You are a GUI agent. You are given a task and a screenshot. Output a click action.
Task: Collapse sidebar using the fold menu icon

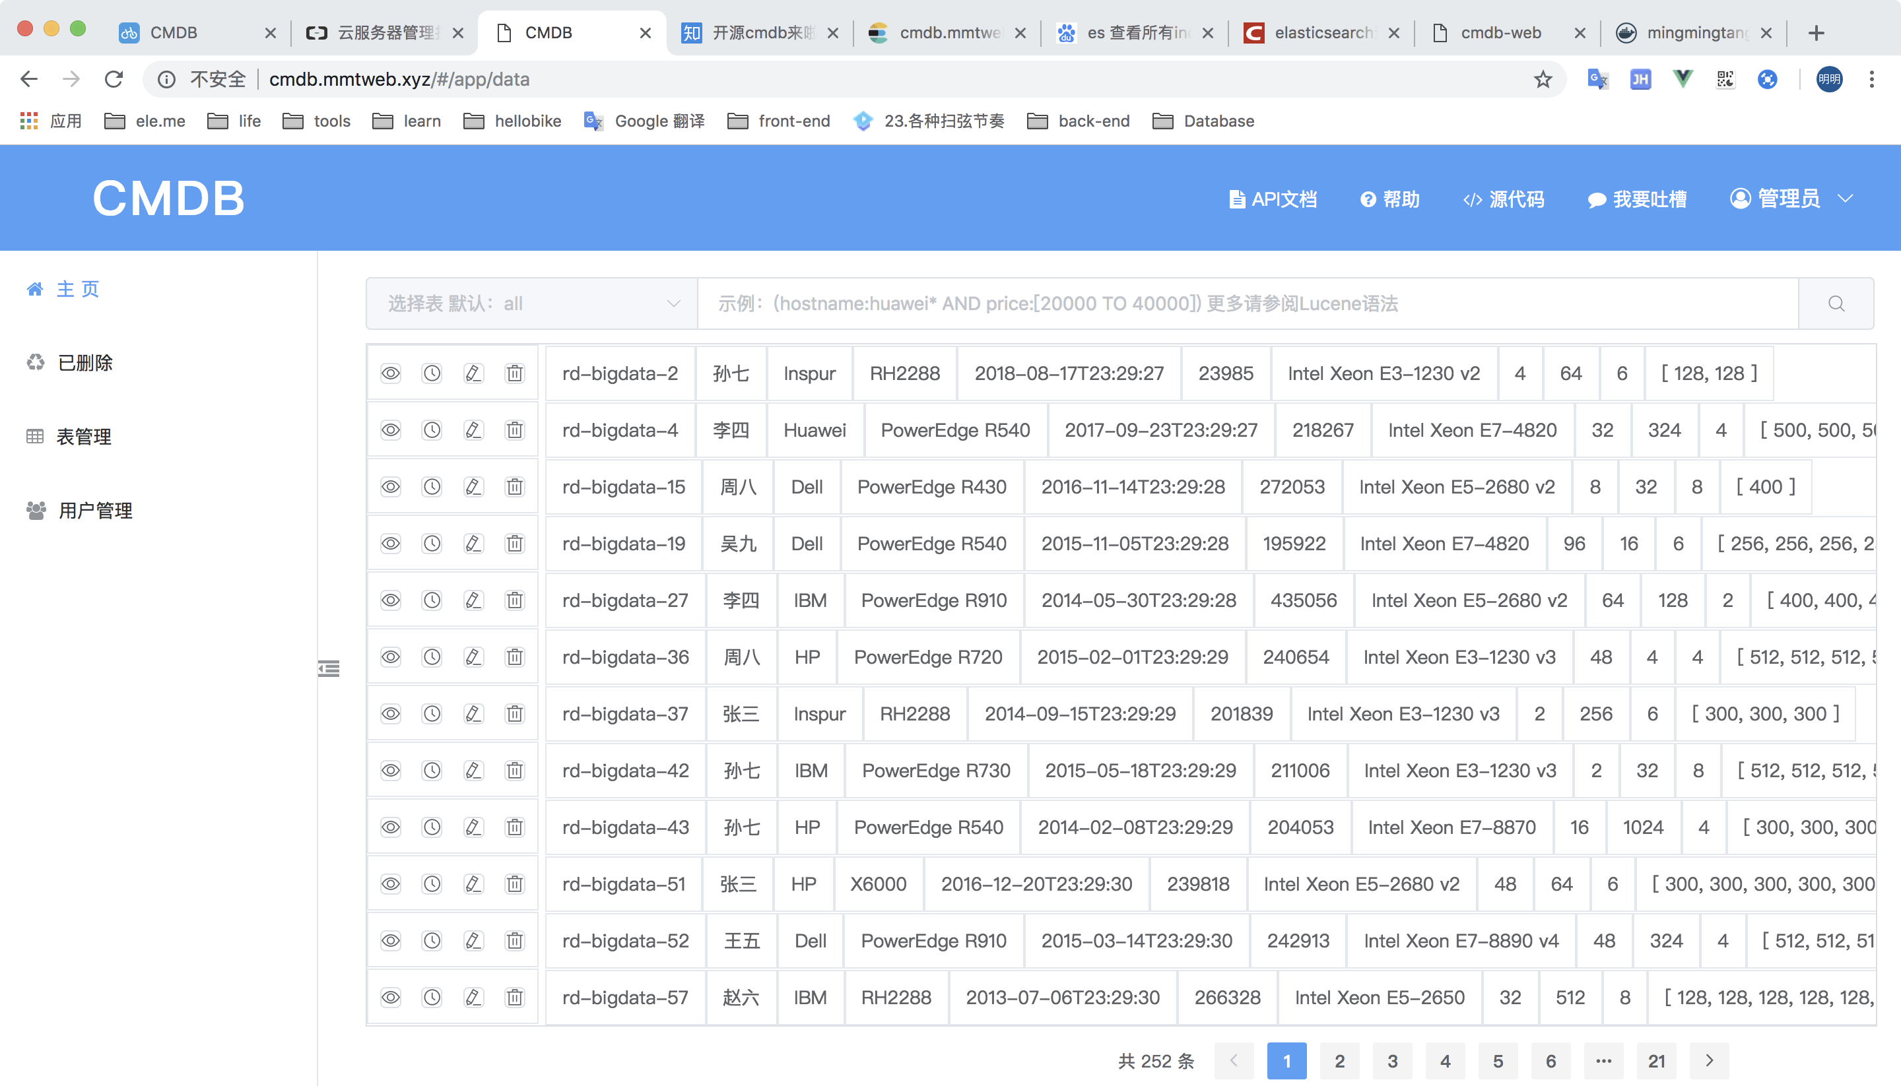pos(329,668)
